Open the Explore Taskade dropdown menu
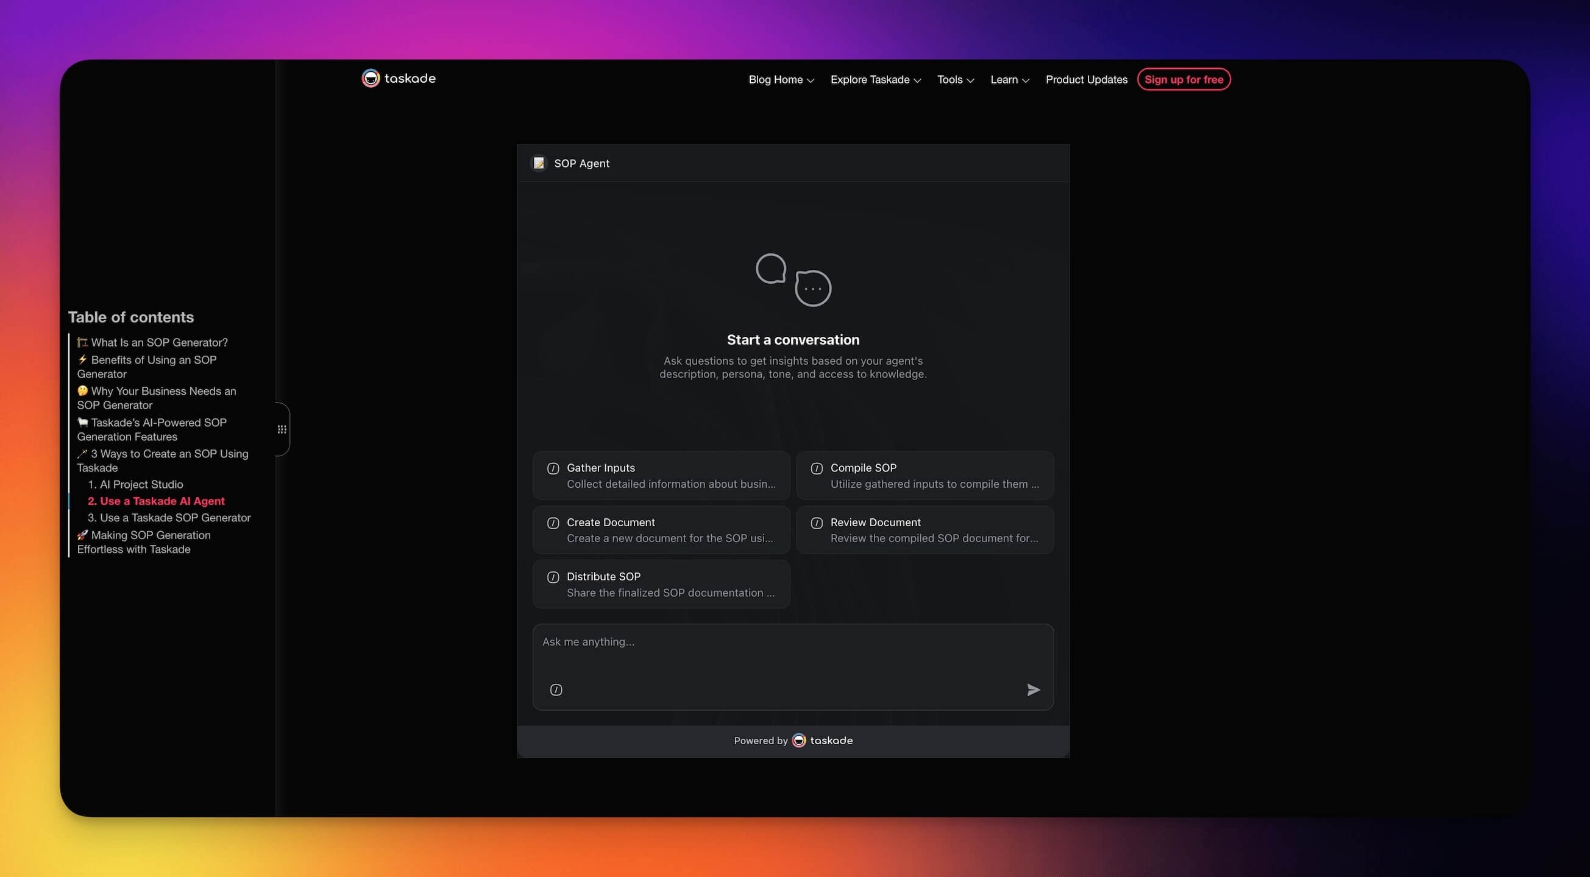The width and height of the screenshot is (1590, 877). pos(875,80)
